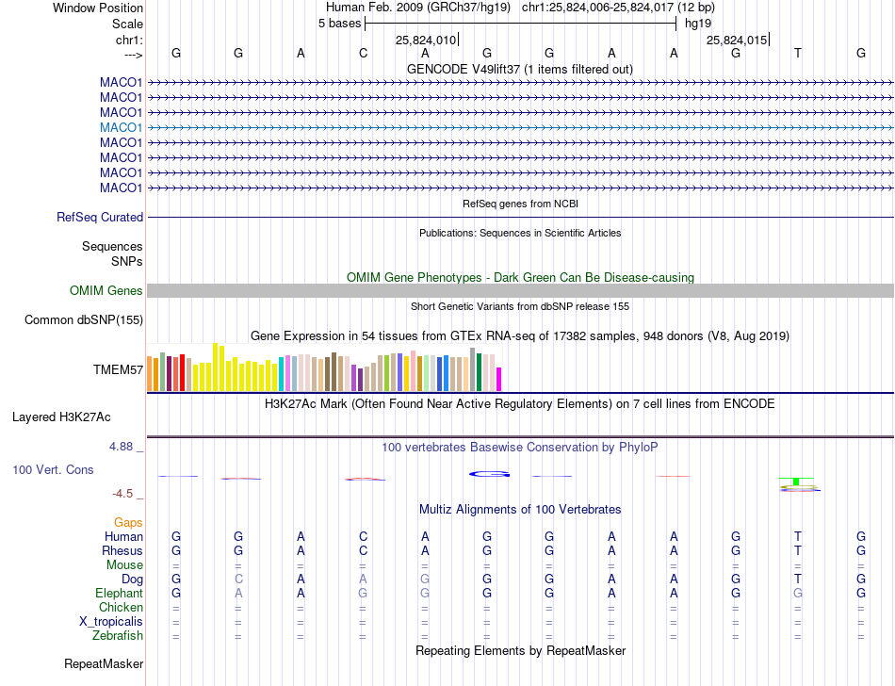Select the OMIM Genes track label
The height and width of the screenshot is (686, 895).
pyautogui.click(x=106, y=290)
